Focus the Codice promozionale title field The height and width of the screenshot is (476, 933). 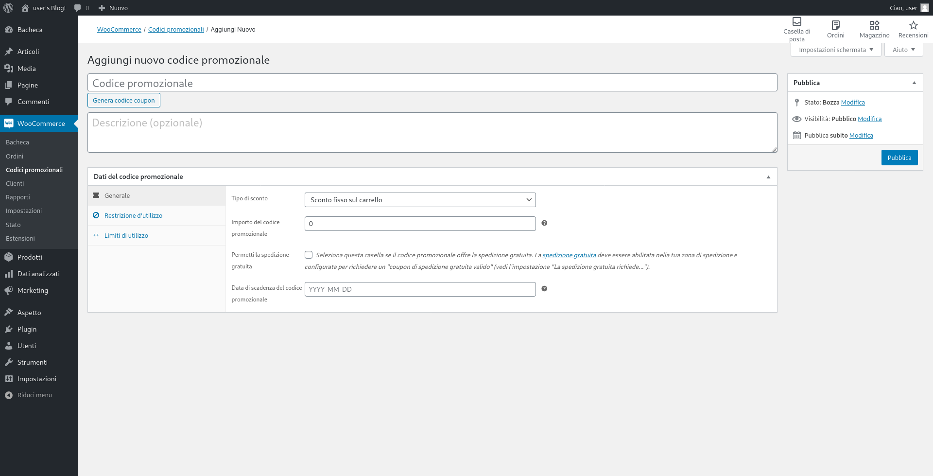click(x=432, y=83)
